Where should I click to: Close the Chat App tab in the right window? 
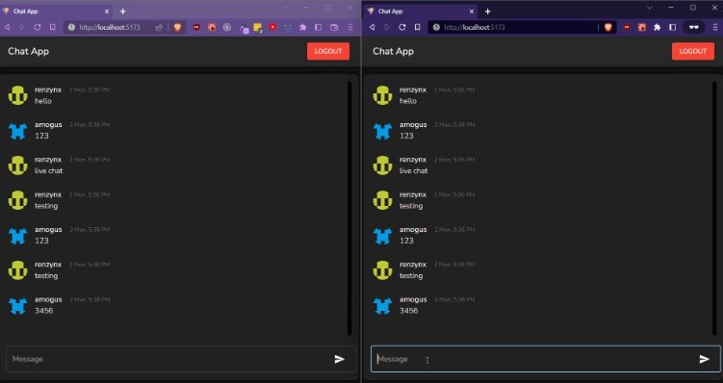point(471,11)
